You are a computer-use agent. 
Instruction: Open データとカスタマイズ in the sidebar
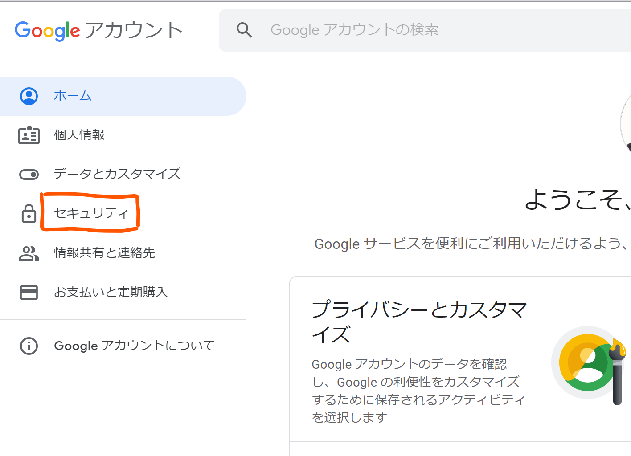point(123,174)
